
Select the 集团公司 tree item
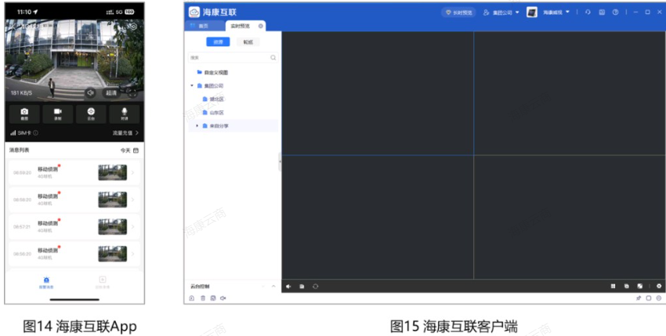point(210,86)
